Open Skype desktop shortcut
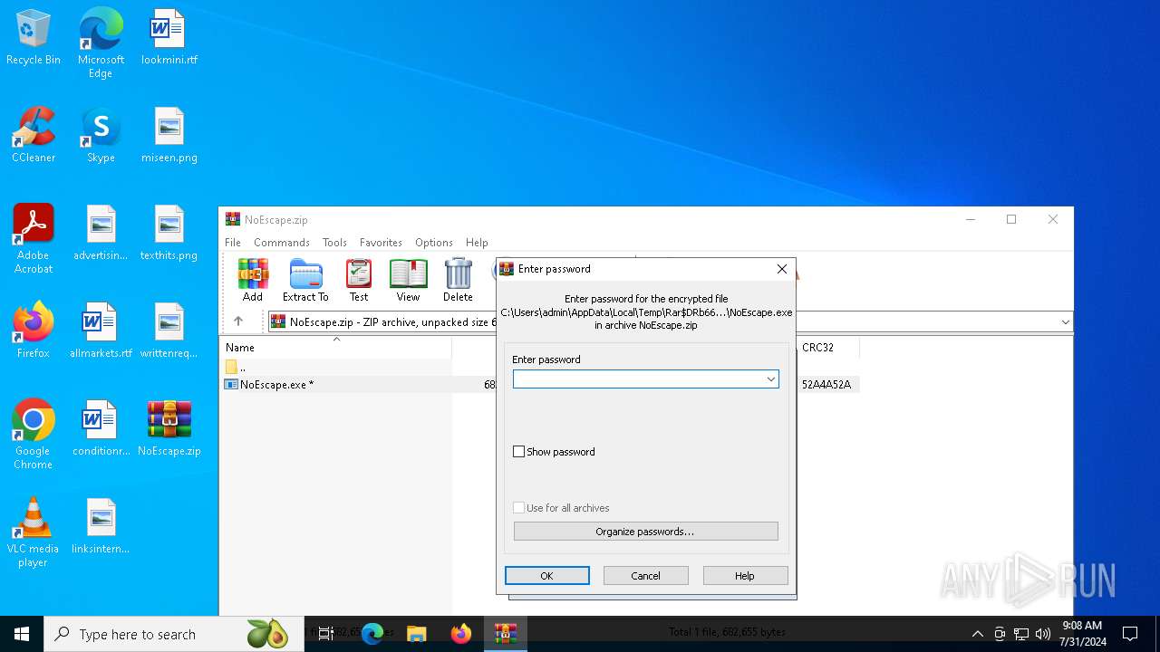1160x652 pixels. (101, 135)
